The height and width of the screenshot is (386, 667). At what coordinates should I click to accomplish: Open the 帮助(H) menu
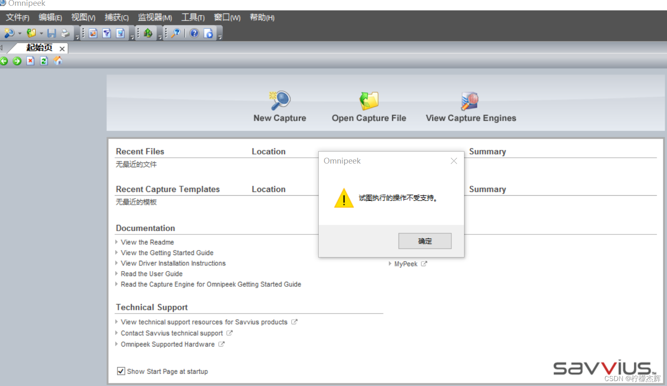pyautogui.click(x=262, y=17)
